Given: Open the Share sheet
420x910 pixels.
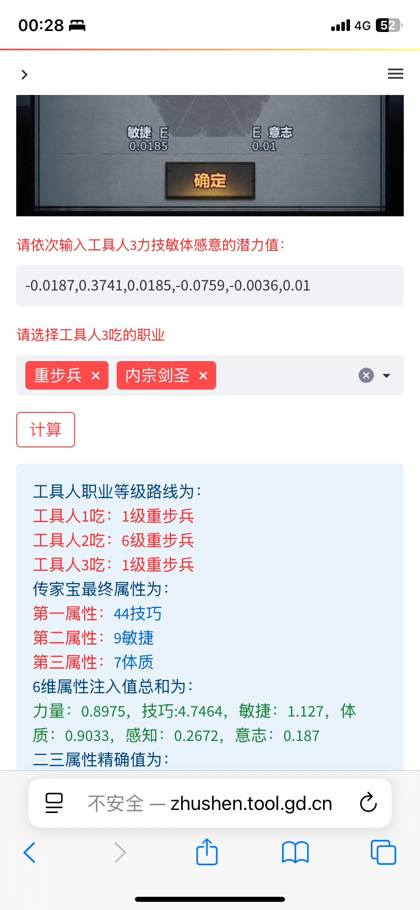Looking at the screenshot, I should pos(207,852).
